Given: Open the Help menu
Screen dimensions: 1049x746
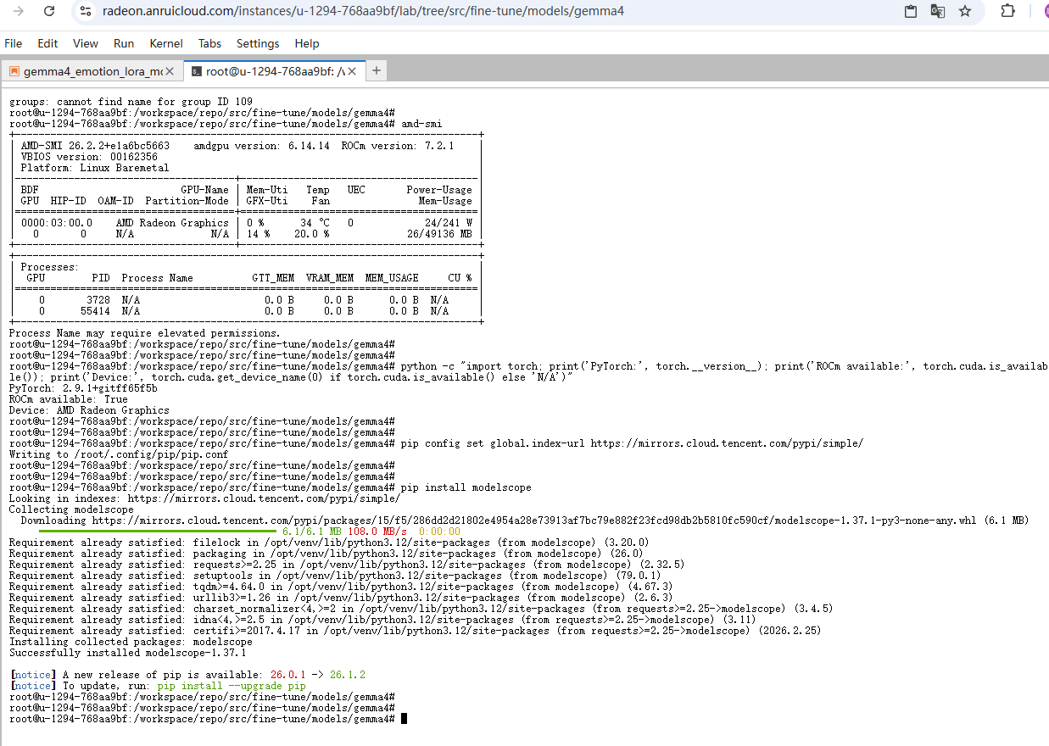Looking at the screenshot, I should coord(307,43).
